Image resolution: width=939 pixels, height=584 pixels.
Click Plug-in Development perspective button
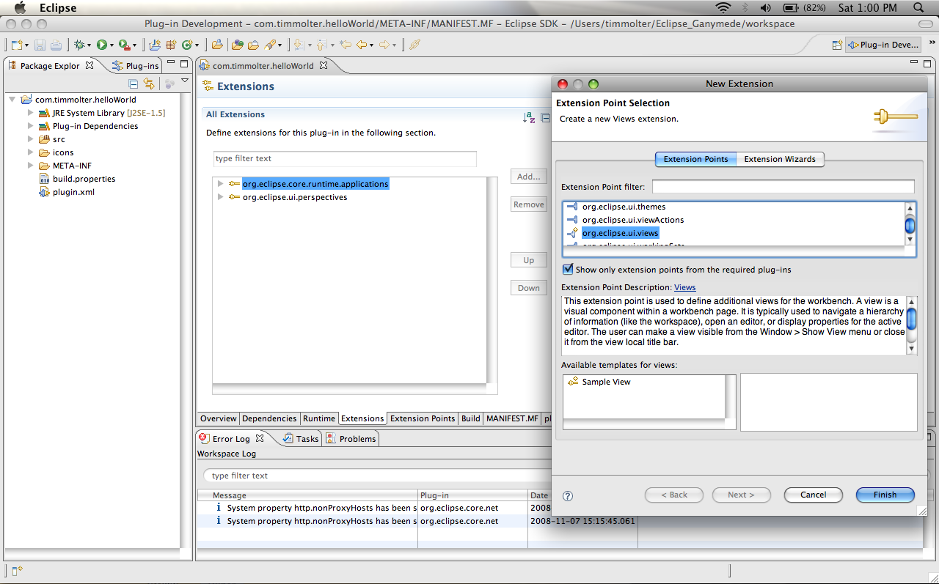tap(884, 45)
